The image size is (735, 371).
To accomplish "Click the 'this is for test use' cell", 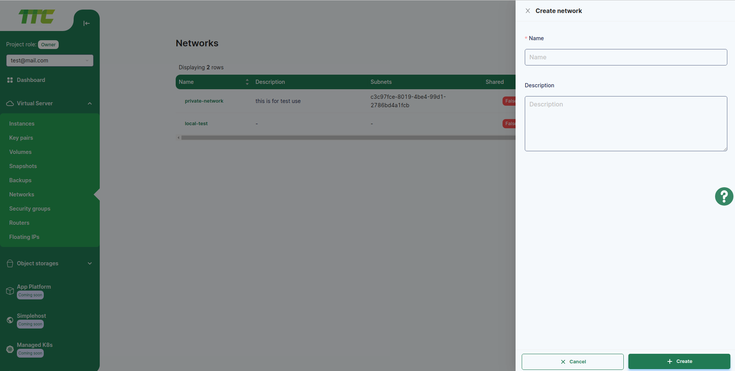I will pyautogui.click(x=278, y=101).
